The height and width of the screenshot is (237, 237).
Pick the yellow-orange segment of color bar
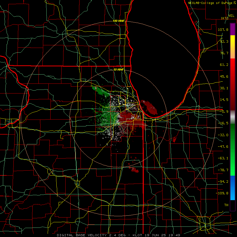(233, 47)
